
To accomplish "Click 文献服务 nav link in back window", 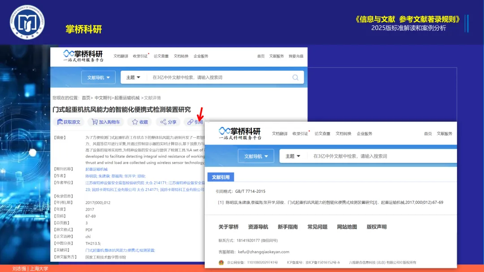I will 276,56.
